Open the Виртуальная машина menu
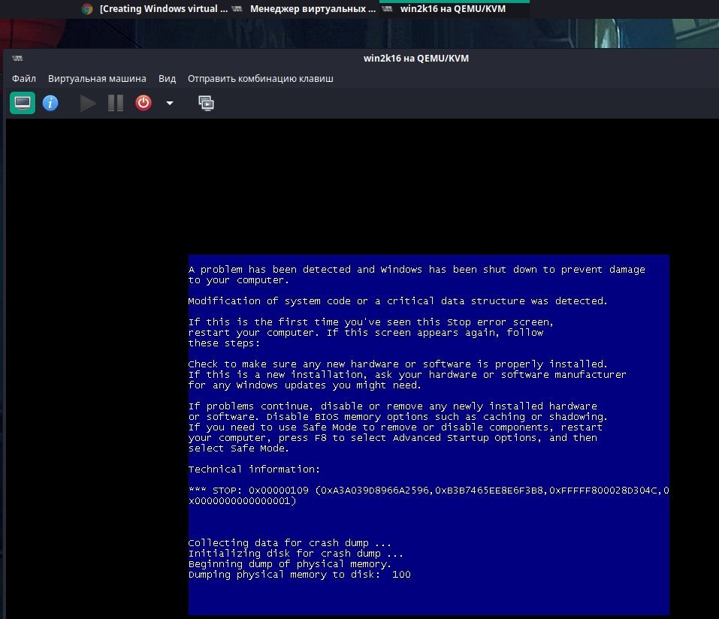Image resolution: width=719 pixels, height=619 pixels. click(x=97, y=78)
